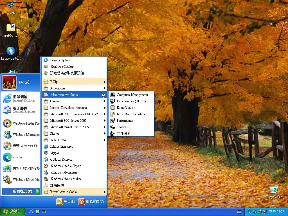Image resolution: width=288 pixels, height=216 pixels.
Task: Expand Microsoft Visual Studio 2005 folder
Action: point(74,127)
